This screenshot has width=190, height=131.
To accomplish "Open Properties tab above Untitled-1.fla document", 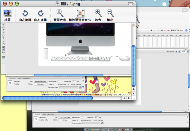I will coord(38,114).
